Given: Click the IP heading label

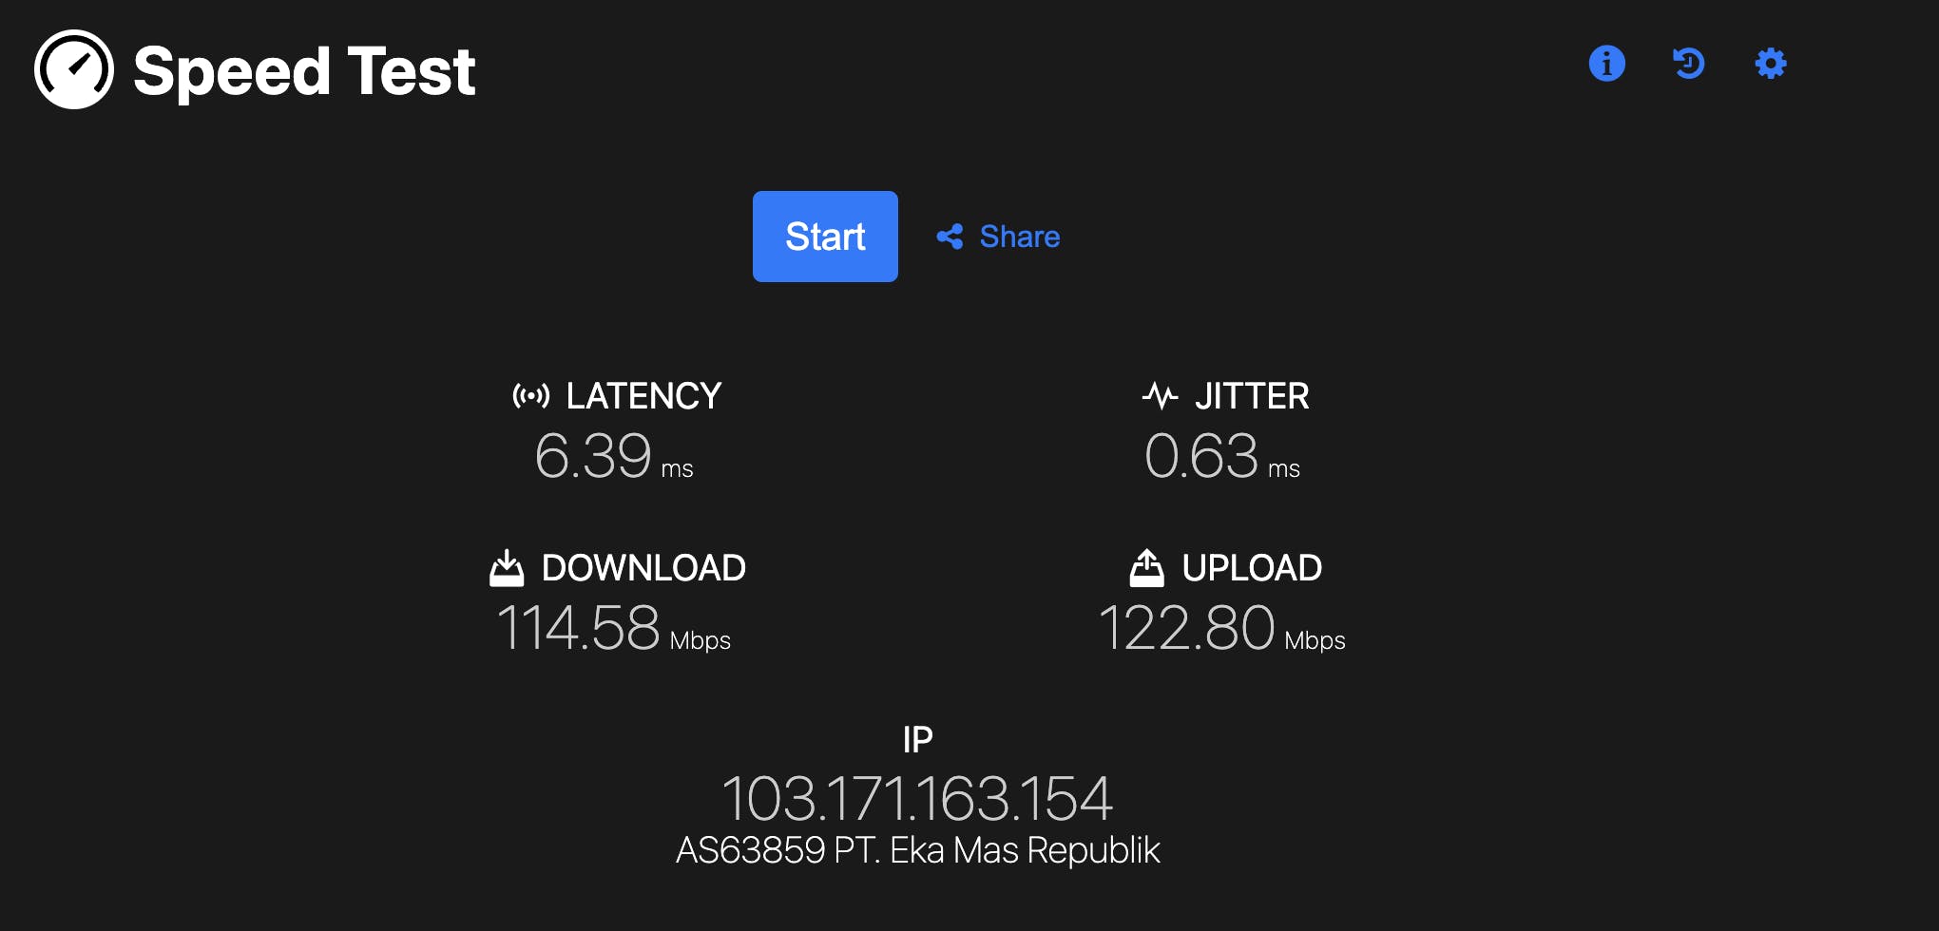Looking at the screenshot, I should 917,739.
